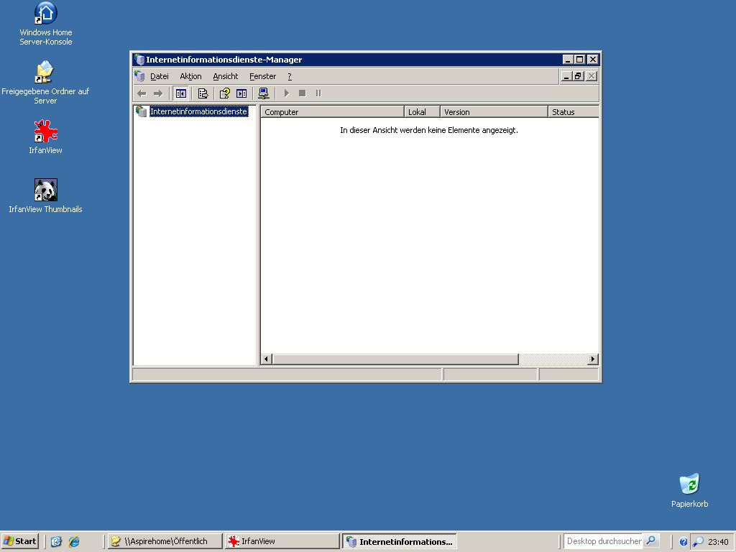Toggle the action pane visibility icon
736x552 pixels.
pos(241,93)
